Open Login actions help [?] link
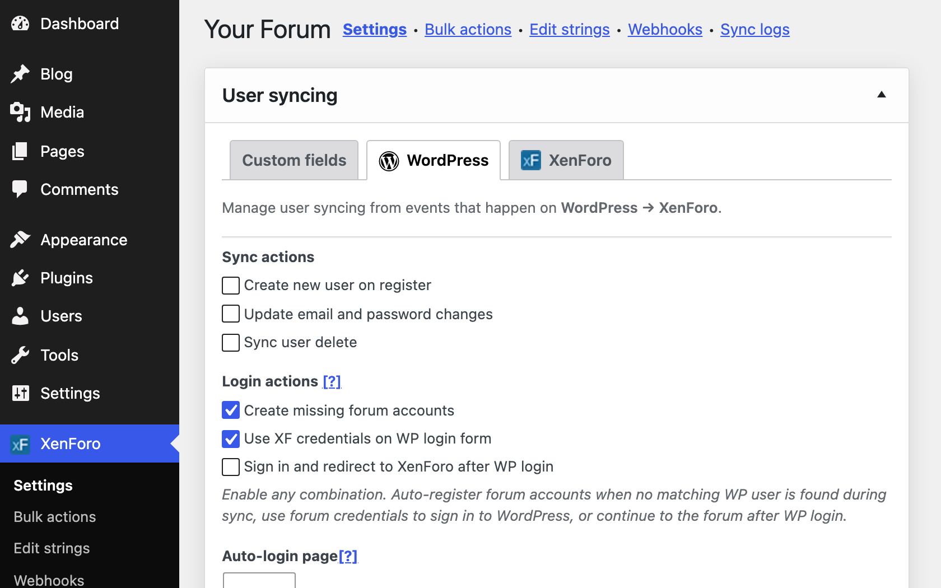 (332, 381)
